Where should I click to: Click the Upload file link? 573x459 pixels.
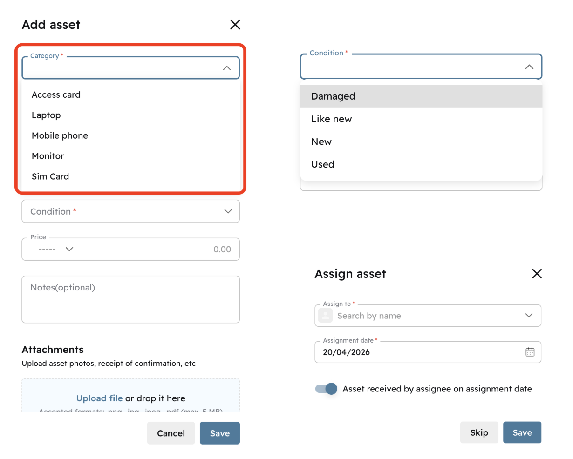point(99,398)
